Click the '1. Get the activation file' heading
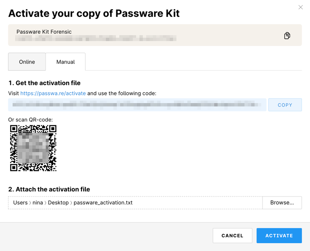Image resolution: width=310 pixels, height=251 pixels. coord(45,83)
